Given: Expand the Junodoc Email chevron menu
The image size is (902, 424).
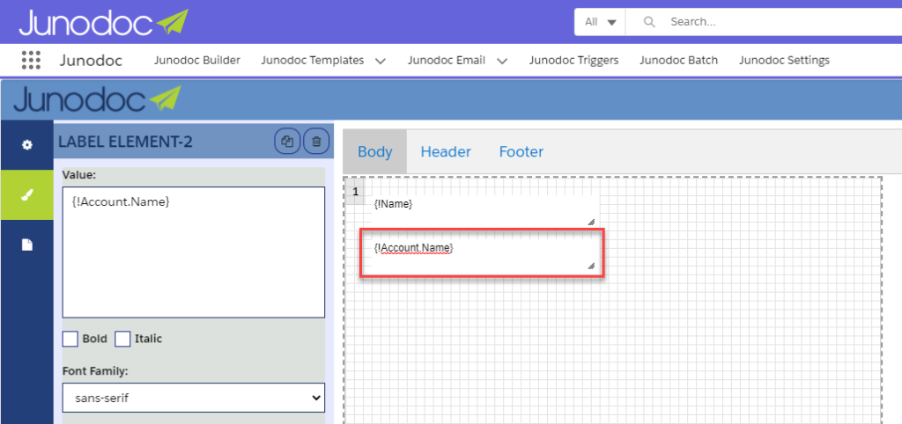Looking at the screenshot, I should [x=501, y=61].
